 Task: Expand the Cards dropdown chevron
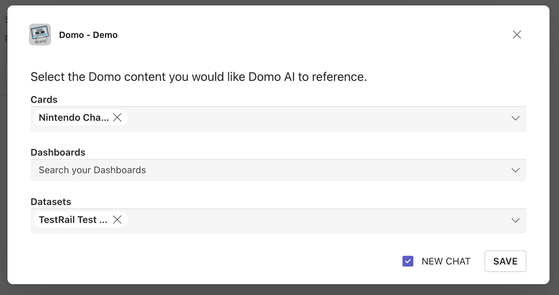515,118
